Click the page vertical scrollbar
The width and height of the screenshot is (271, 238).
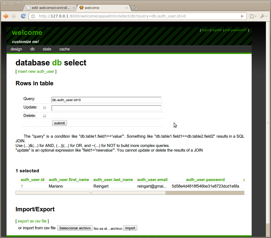268,123
